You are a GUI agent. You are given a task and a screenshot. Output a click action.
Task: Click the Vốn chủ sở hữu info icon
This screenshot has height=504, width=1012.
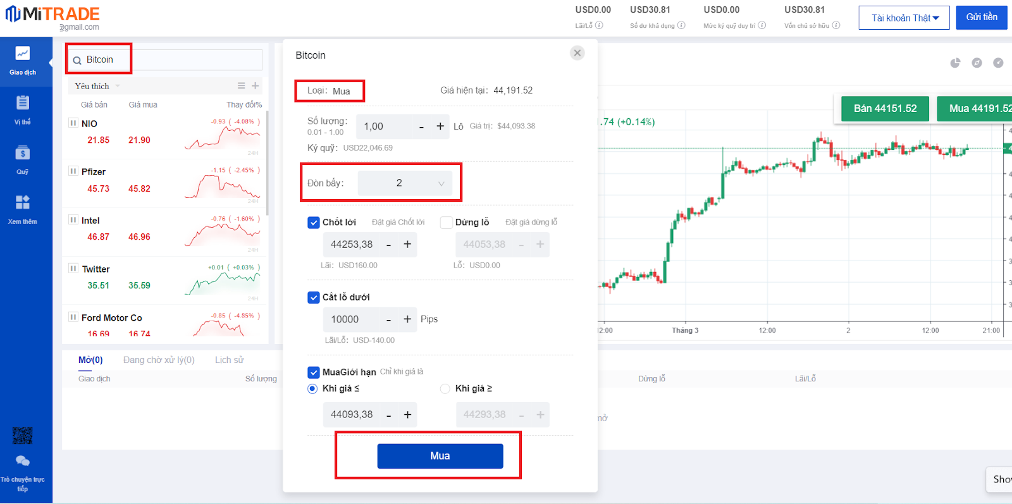[x=836, y=25]
